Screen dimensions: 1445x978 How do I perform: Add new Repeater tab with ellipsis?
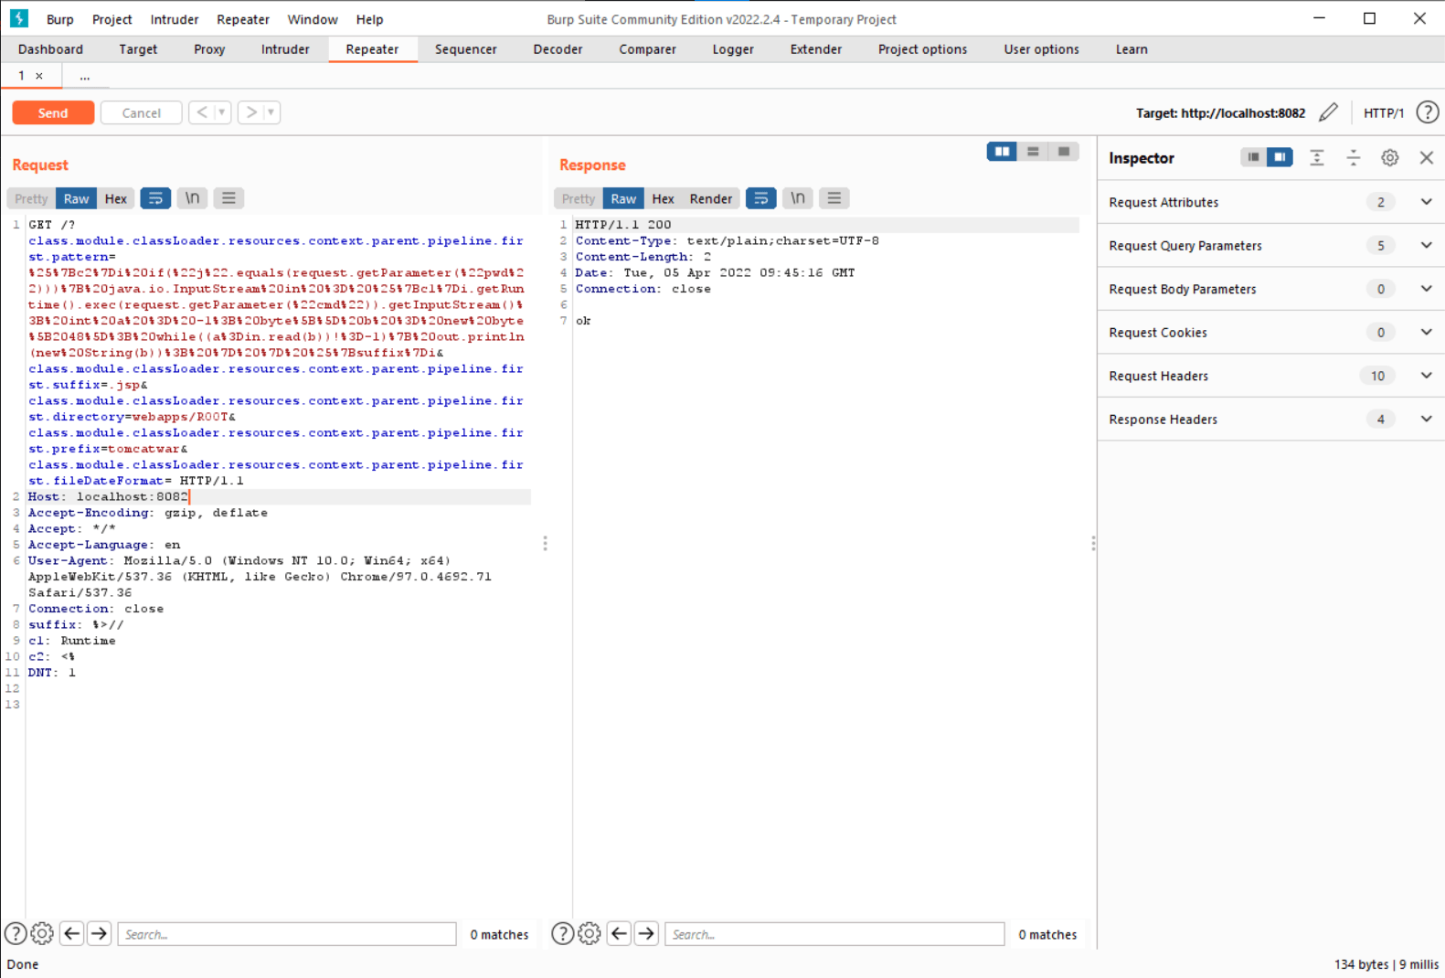pos(85,76)
